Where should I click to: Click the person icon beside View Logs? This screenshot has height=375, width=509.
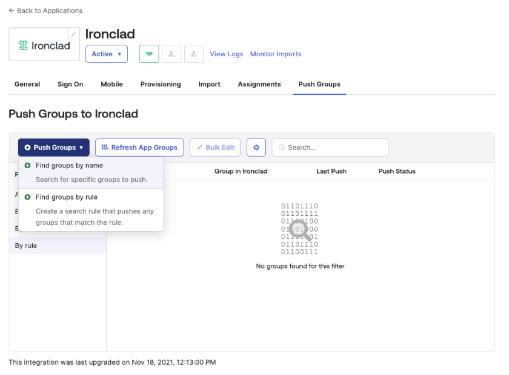(194, 54)
